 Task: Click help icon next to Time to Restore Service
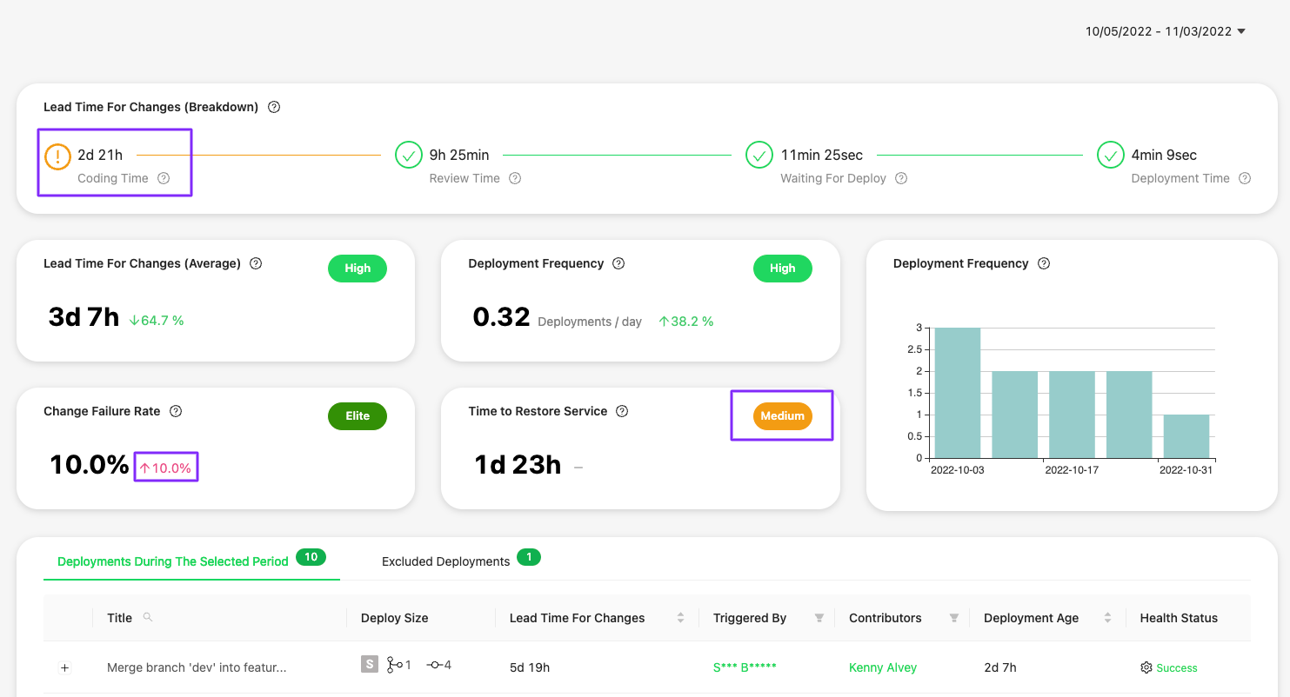point(622,411)
